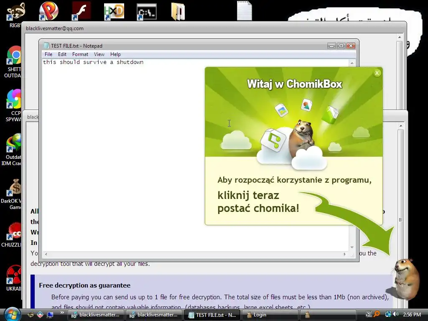Click Notepad horizontal scrollbar left arrow

pyautogui.click(x=46, y=254)
